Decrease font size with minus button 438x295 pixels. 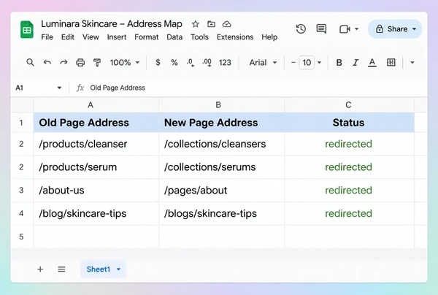pos(293,63)
